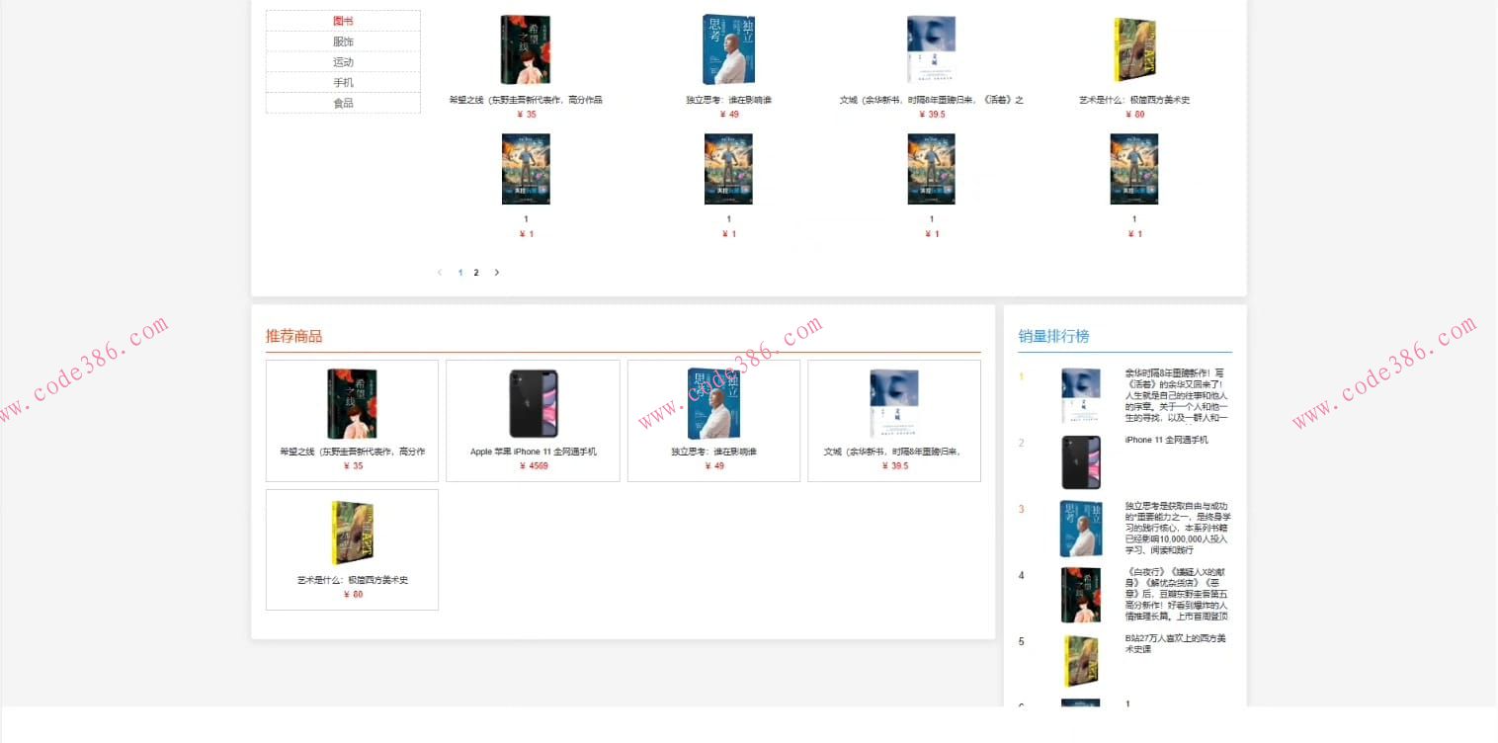Viewport: 1498px width, 743px height.
Task: Open the 运动 category
Action: (x=343, y=62)
